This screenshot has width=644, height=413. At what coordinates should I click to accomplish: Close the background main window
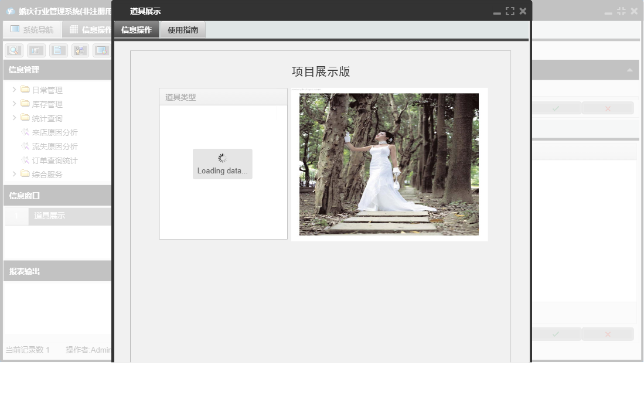pyautogui.click(x=634, y=12)
